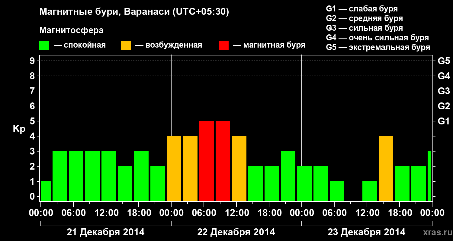Click the orange Kp 4 bar on 23 Декабря

pyautogui.click(x=386, y=169)
